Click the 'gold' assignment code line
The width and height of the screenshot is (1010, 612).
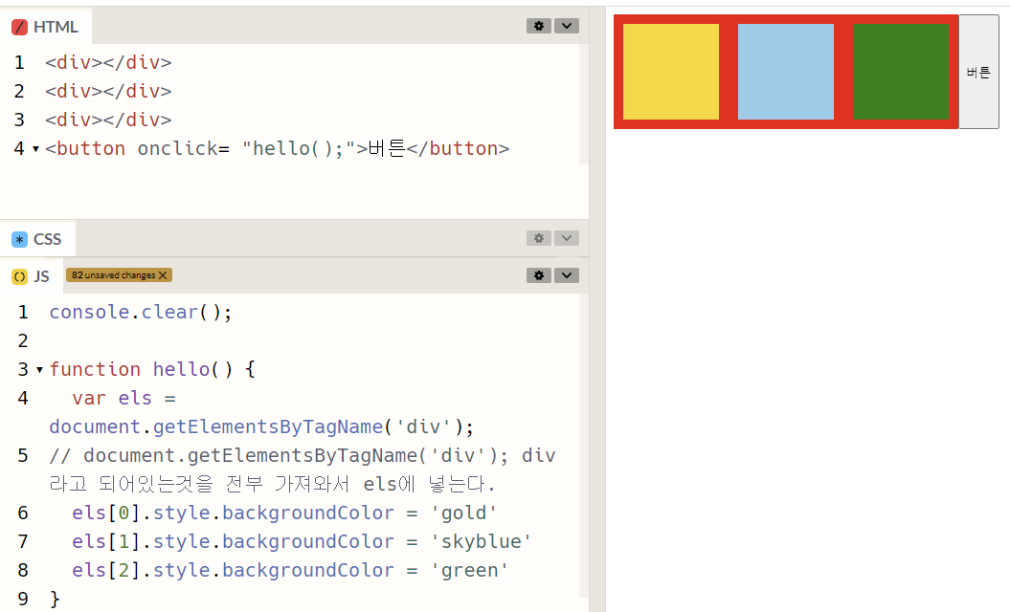[x=284, y=513]
